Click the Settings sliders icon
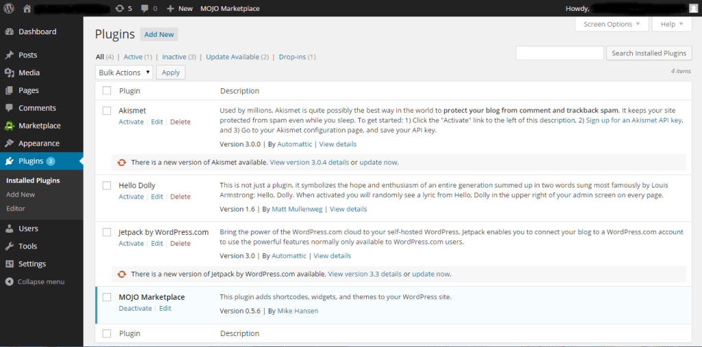Screen dimensions: 702x347 9,264
